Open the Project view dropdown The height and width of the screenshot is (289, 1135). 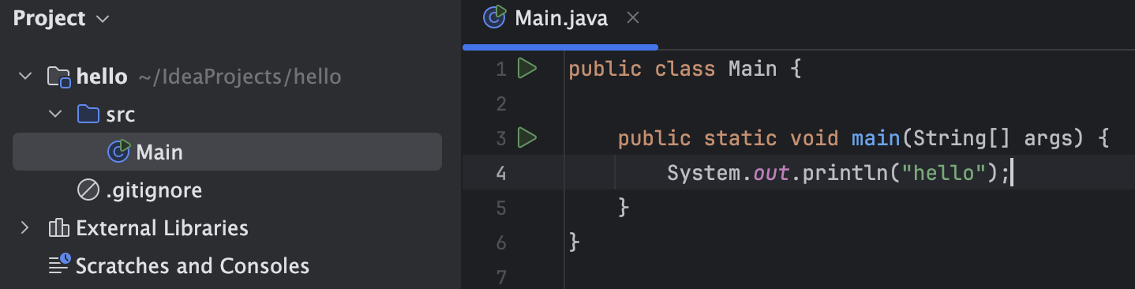point(62,18)
